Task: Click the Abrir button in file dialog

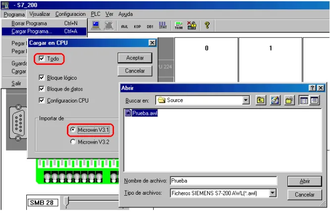Action: click(x=305, y=181)
